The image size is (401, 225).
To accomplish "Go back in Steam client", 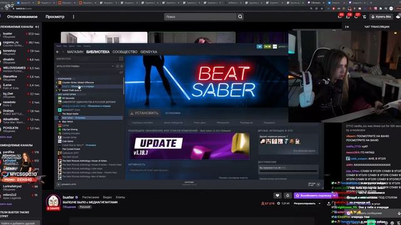I will coord(58,52).
